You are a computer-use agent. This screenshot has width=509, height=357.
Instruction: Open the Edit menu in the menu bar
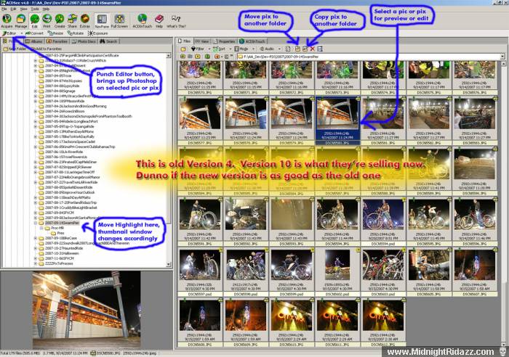coord(13,9)
